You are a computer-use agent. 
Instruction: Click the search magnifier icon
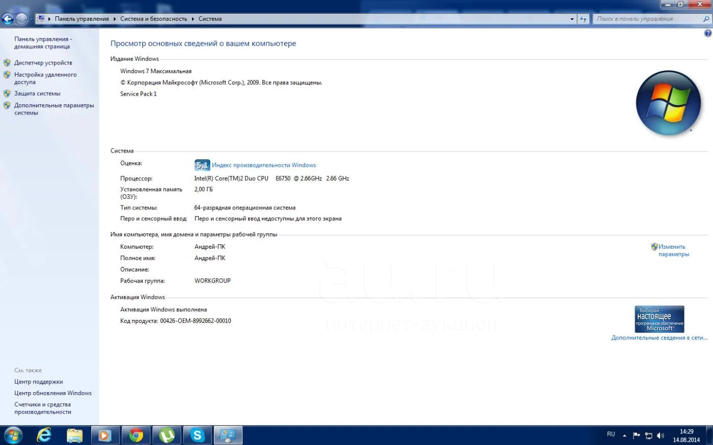point(706,19)
